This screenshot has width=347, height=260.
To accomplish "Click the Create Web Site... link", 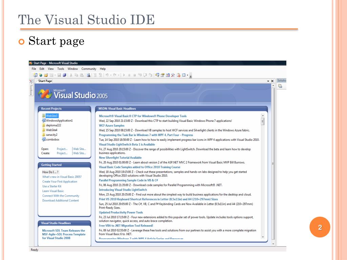I will click(x=79, y=153).
